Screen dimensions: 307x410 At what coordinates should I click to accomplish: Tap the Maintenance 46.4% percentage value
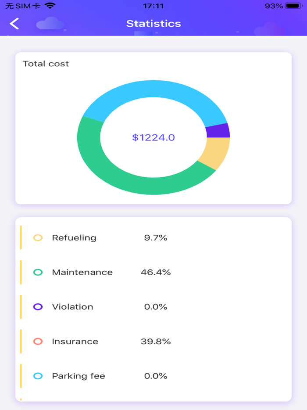point(156,272)
